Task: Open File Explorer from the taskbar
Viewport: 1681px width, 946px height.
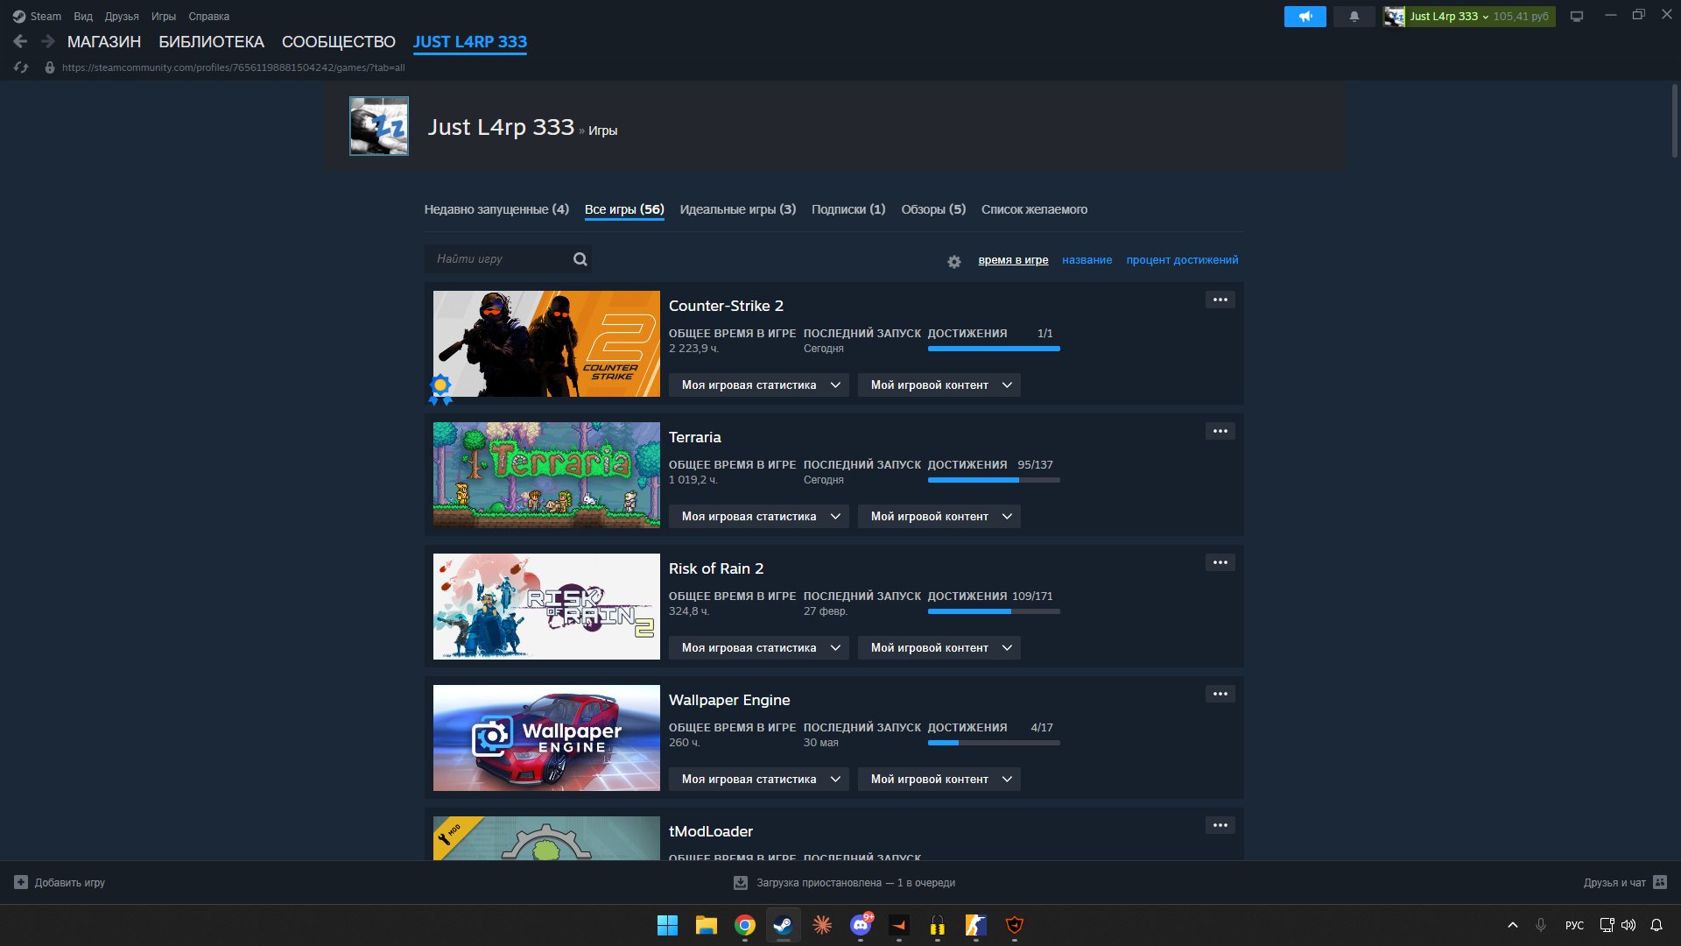Action: point(706,925)
